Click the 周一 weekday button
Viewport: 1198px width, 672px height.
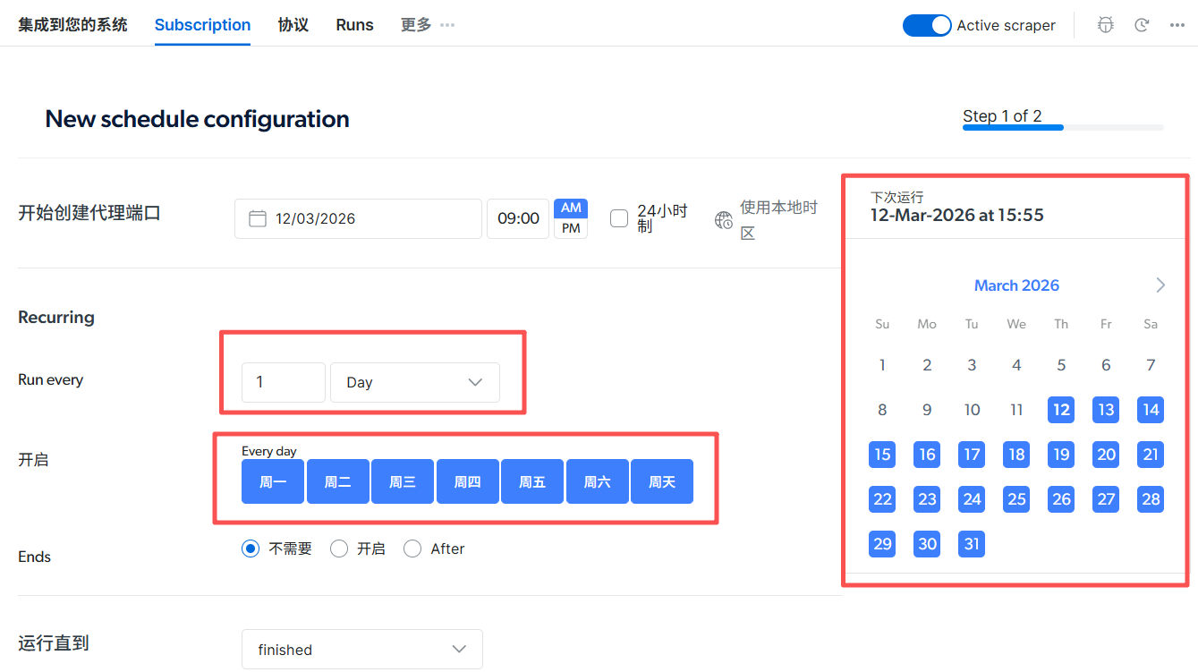click(272, 481)
